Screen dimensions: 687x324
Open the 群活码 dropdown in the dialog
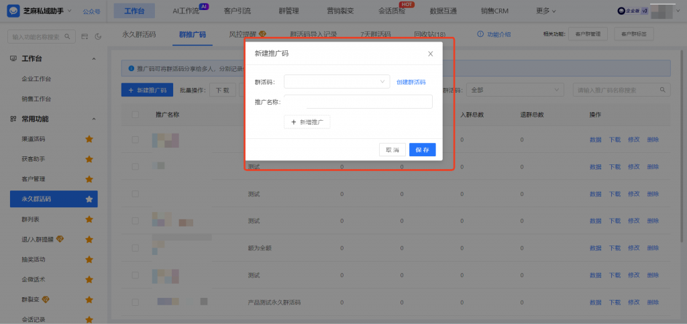336,82
